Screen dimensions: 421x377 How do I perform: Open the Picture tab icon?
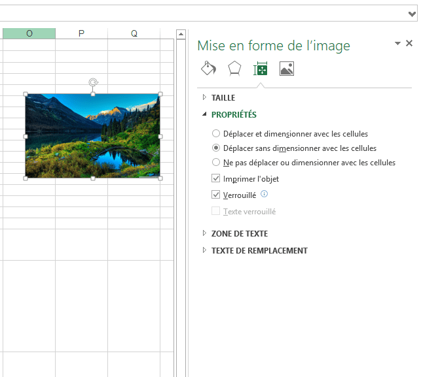pyautogui.click(x=286, y=69)
